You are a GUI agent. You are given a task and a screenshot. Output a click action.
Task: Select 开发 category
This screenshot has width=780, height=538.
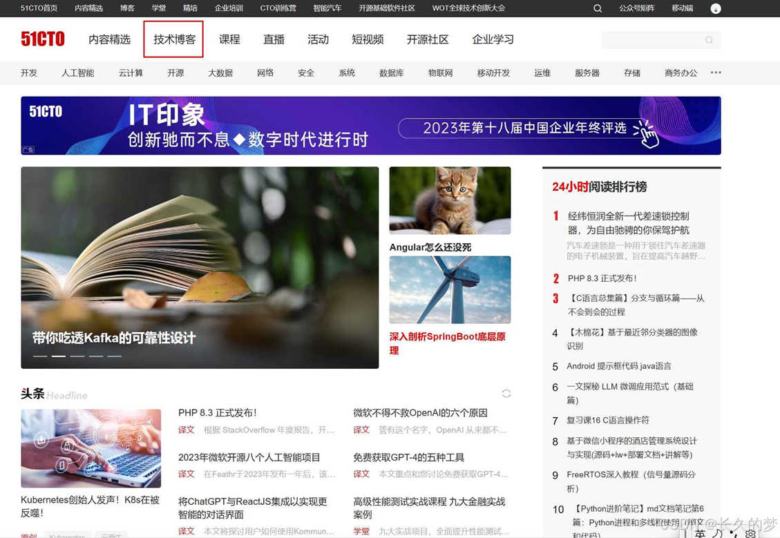click(x=29, y=73)
